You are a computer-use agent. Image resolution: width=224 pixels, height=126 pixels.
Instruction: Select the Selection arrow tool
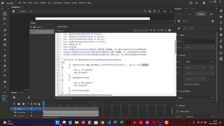(x=5, y=14)
